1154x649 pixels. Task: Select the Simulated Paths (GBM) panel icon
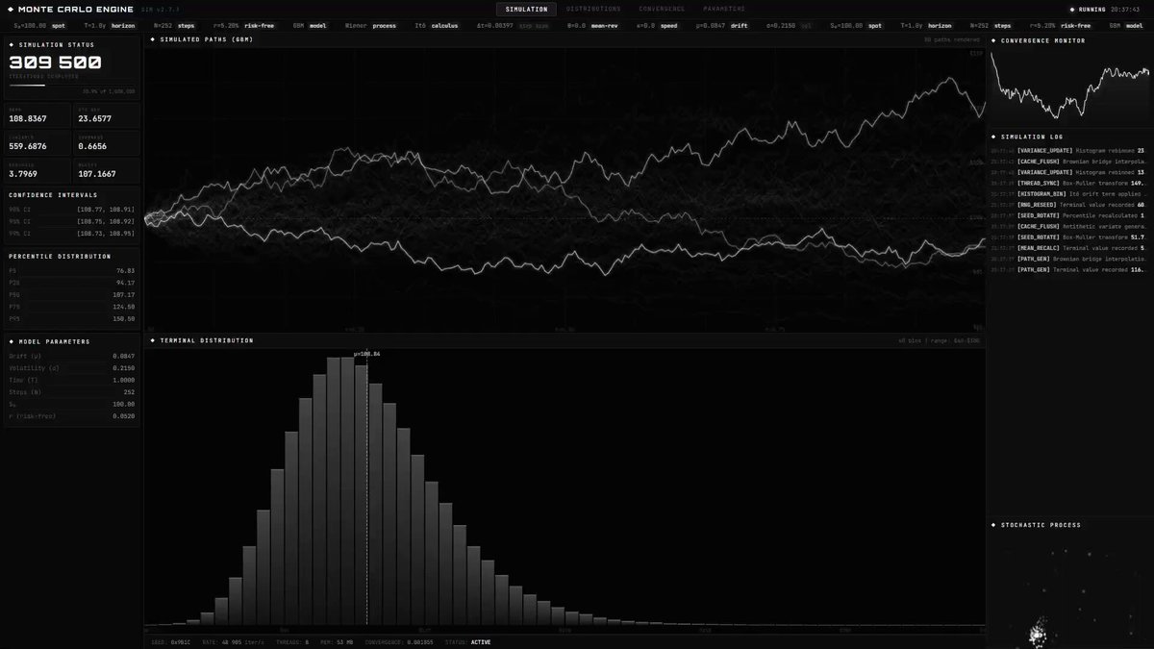coord(150,39)
